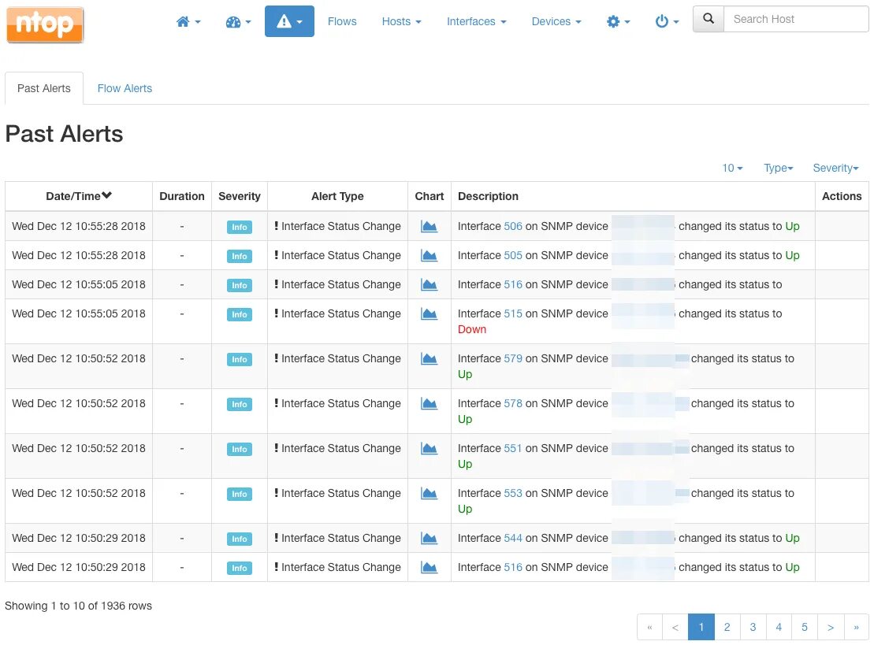Jump to last page of alerts
Screen dimensions: 874x645
click(857, 627)
